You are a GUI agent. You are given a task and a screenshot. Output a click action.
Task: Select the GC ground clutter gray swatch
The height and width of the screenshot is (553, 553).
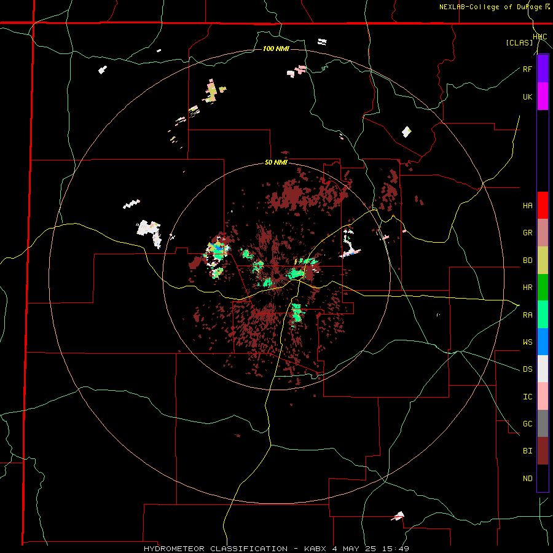pos(543,423)
